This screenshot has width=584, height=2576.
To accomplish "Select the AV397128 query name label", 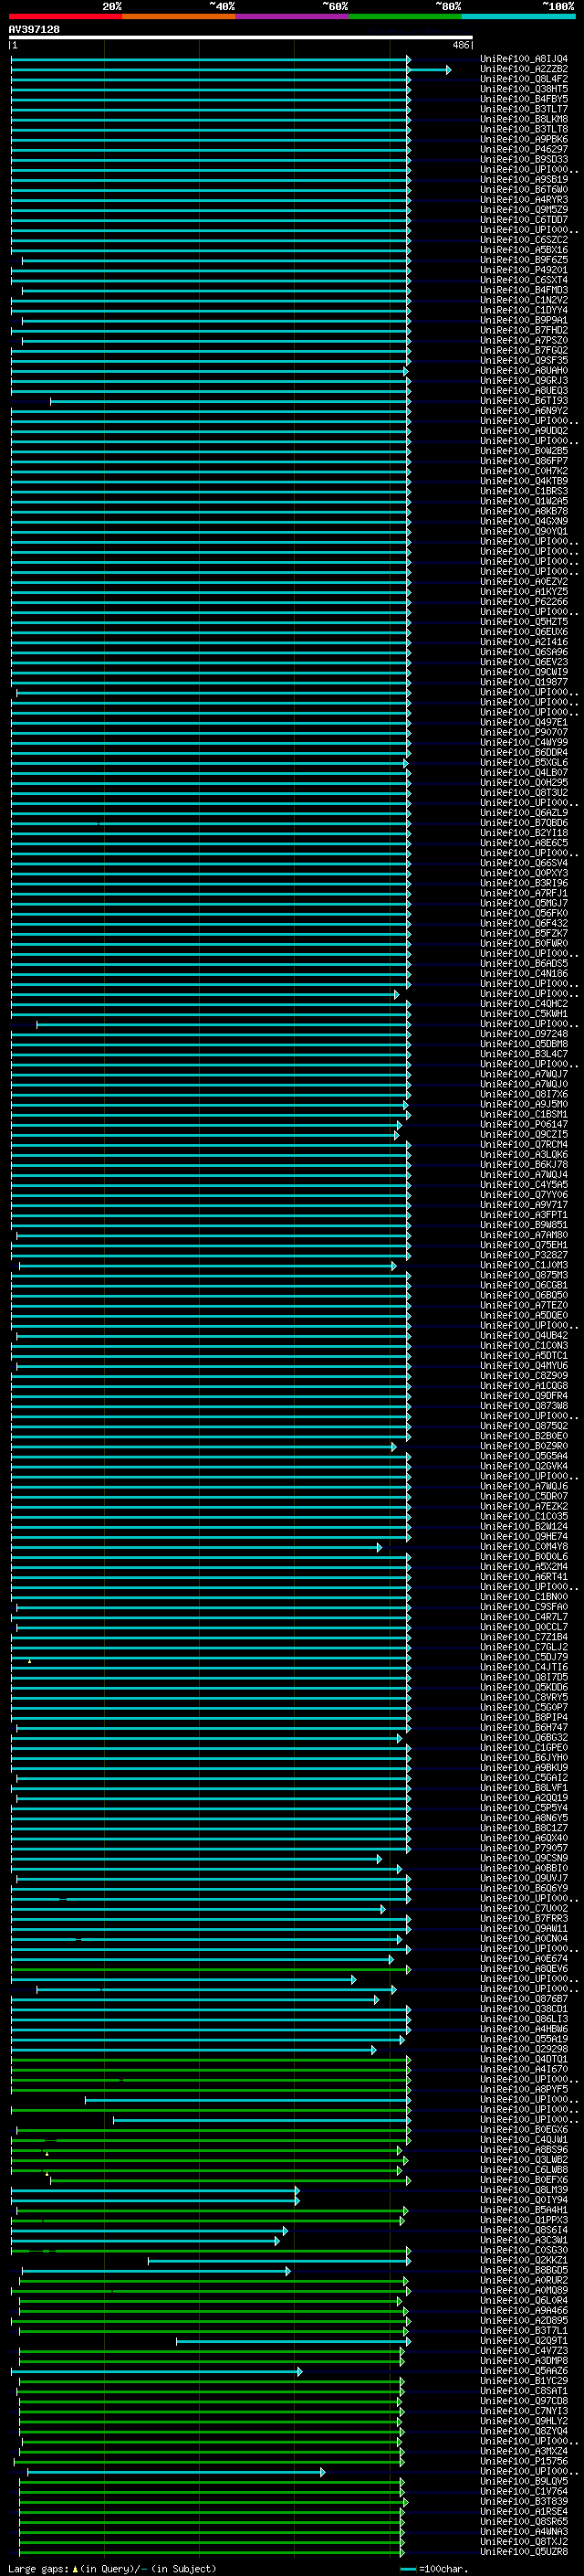I will (34, 29).
